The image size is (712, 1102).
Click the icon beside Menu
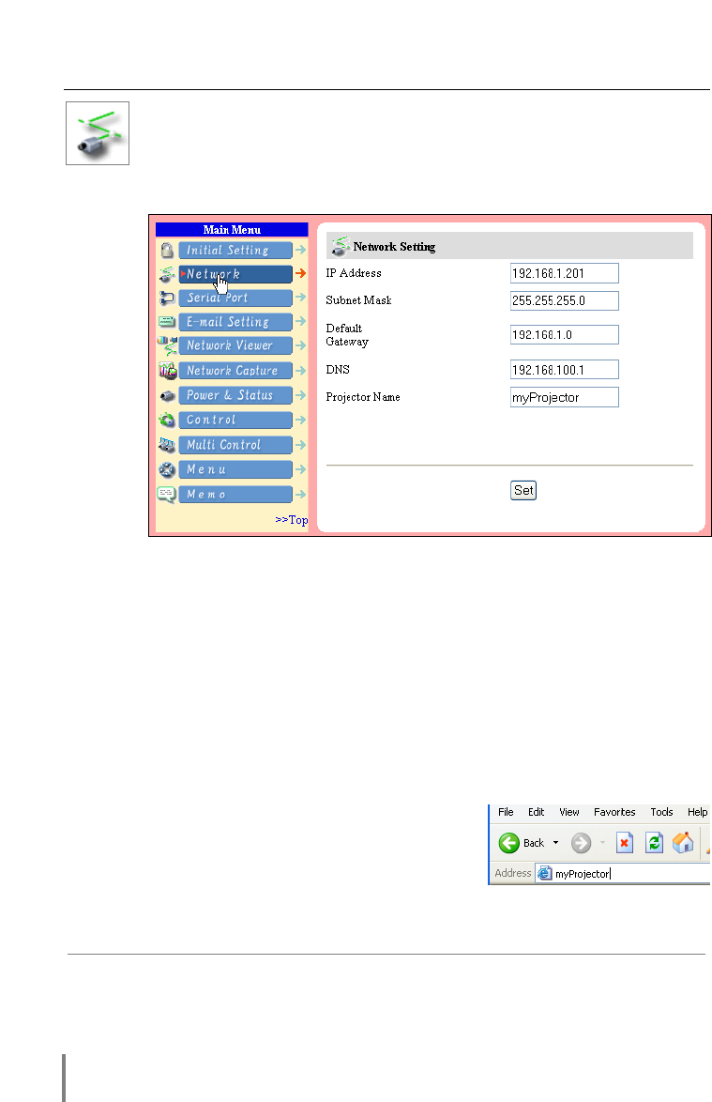[x=167, y=469]
